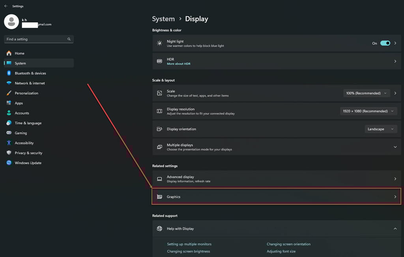Click the Help with Display globe icon

pyautogui.click(x=159, y=228)
